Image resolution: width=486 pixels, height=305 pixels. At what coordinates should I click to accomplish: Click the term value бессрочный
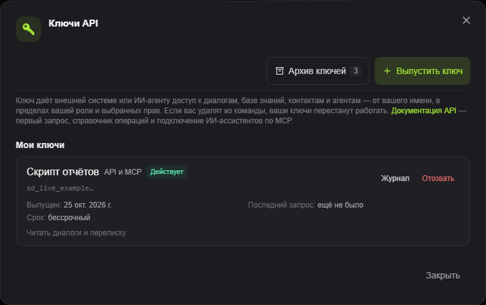[x=69, y=218]
